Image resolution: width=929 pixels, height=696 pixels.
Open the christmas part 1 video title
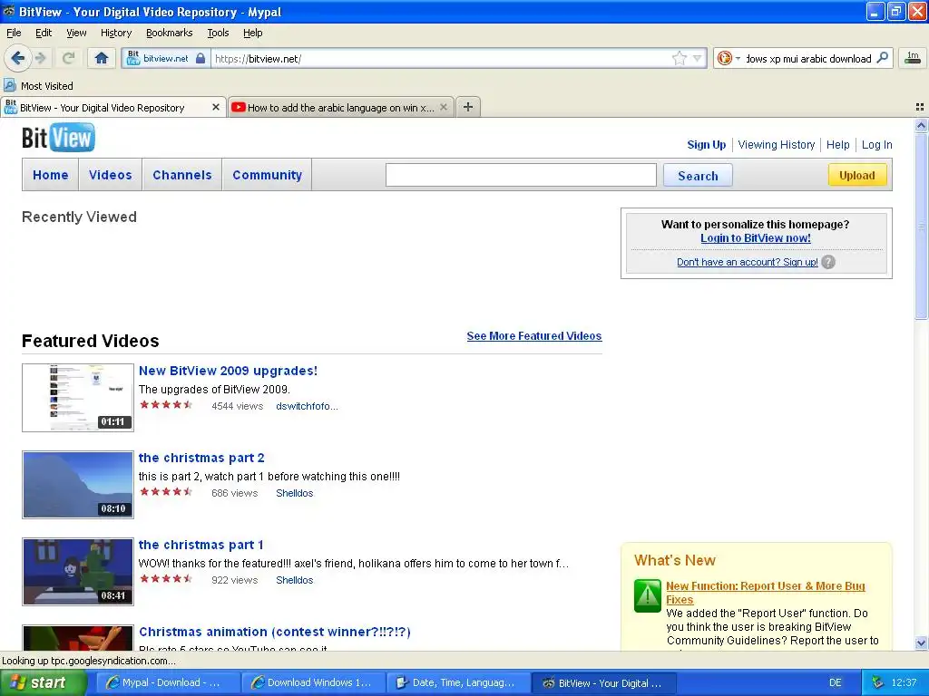(200, 545)
